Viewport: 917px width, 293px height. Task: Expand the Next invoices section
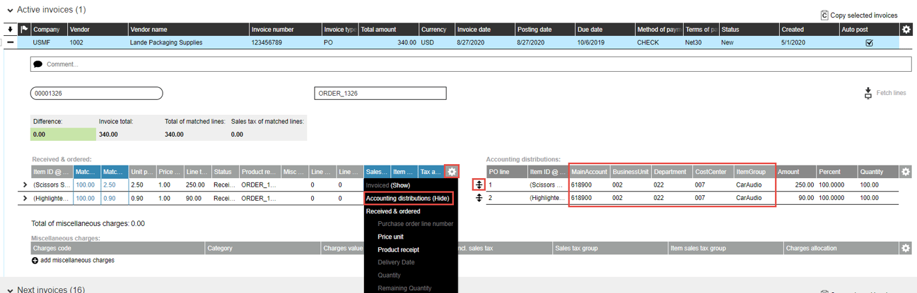point(8,290)
